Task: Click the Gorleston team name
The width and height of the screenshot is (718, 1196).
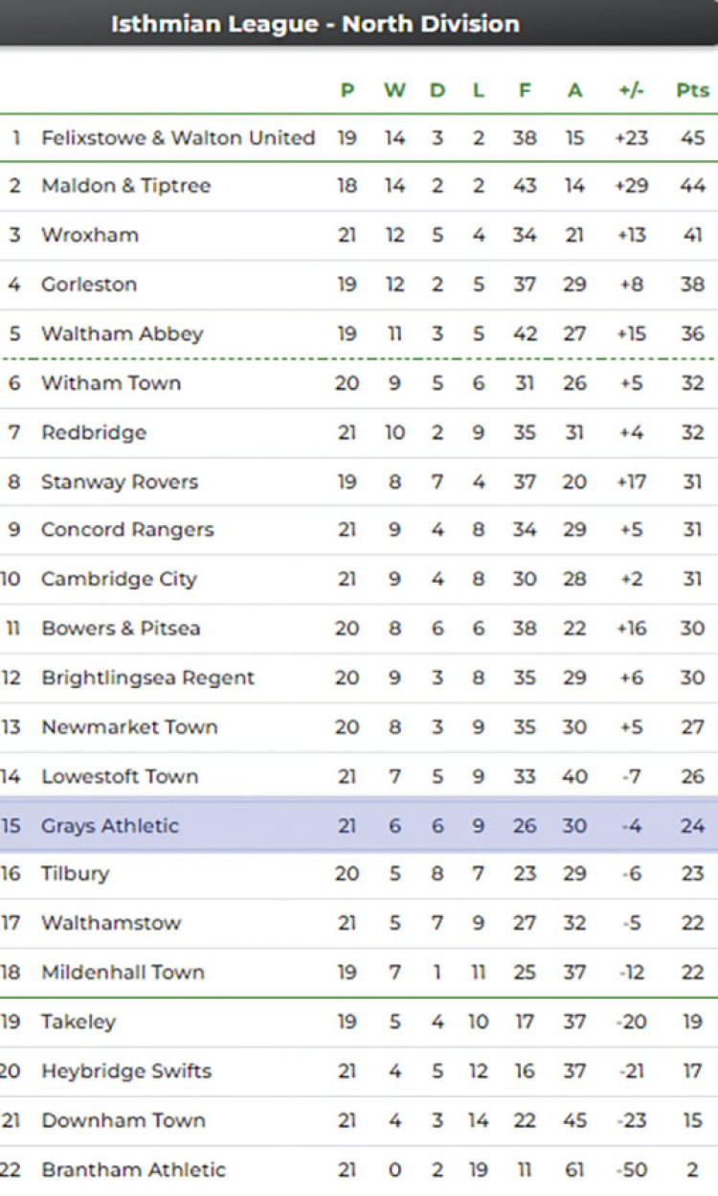Action: point(89,285)
